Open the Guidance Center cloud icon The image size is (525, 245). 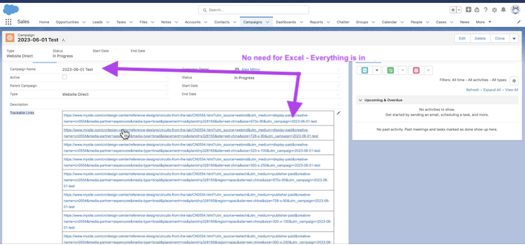coord(477,10)
